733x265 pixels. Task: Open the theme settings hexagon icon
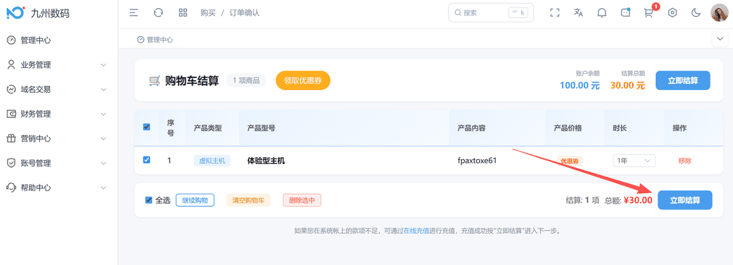click(x=672, y=13)
